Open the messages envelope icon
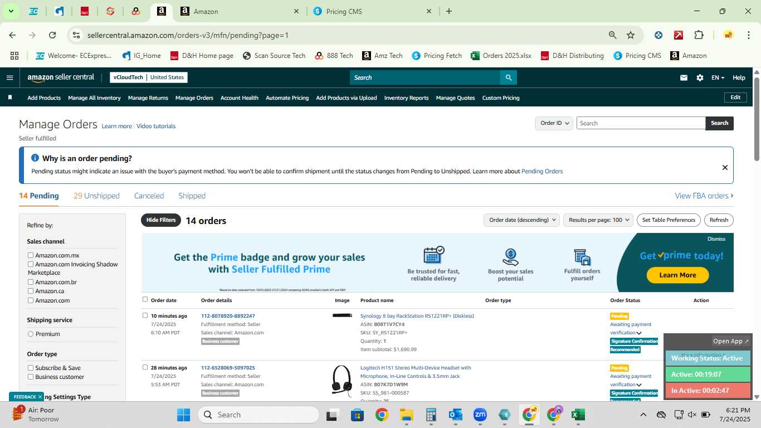This screenshot has height=428, width=761. click(684, 77)
